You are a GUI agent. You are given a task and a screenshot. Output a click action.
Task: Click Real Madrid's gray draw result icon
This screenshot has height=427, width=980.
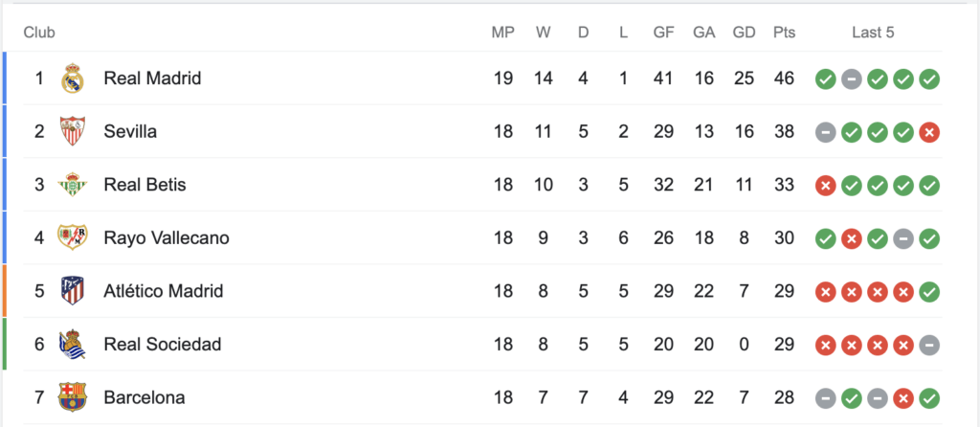(851, 79)
